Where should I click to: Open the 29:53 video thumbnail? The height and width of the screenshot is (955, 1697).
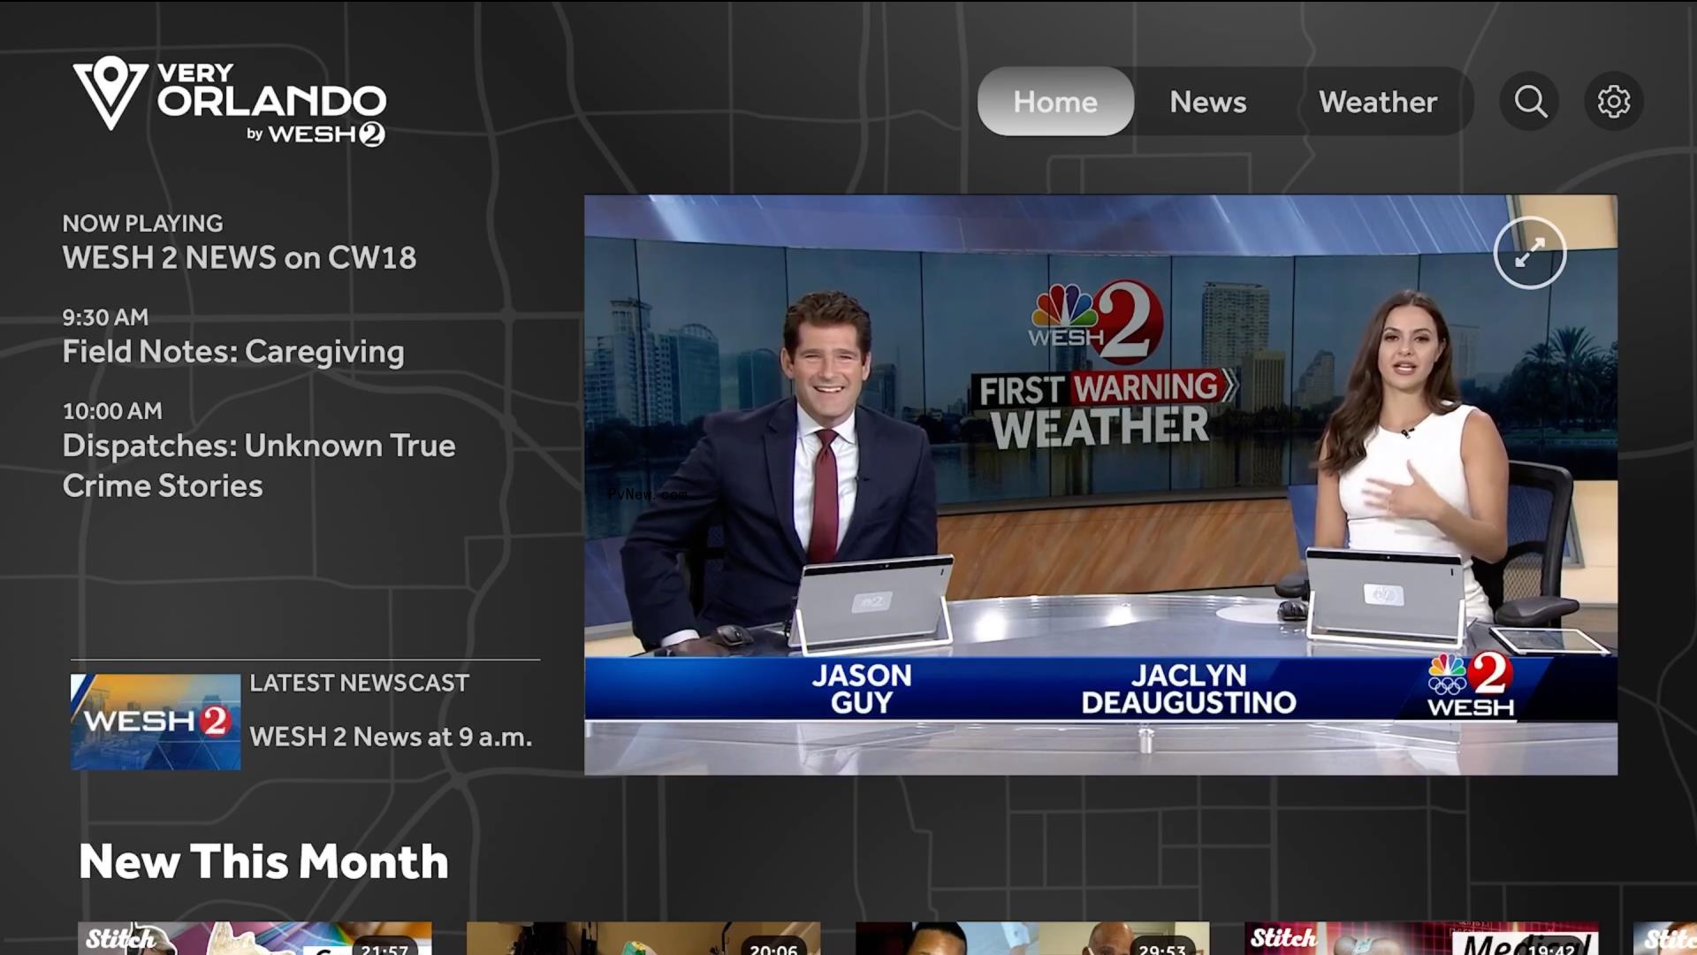click(1032, 938)
